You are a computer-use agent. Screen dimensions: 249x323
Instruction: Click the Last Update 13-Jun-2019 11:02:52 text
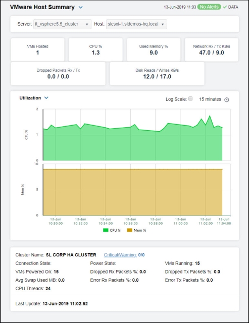click(x=52, y=304)
